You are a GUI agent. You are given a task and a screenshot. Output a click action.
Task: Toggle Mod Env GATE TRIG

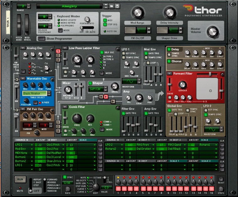pos(146,53)
